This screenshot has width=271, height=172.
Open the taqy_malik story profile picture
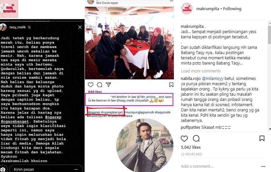[3, 27]
